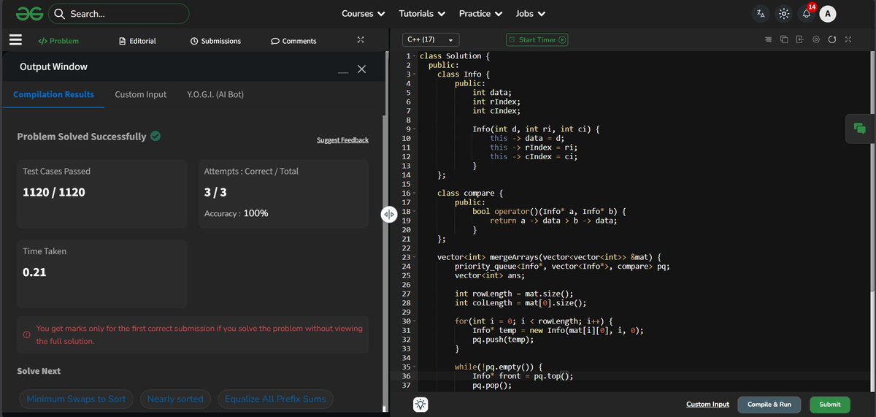
Task: Click the green Submit button
Action: click(x=830, y=404)
